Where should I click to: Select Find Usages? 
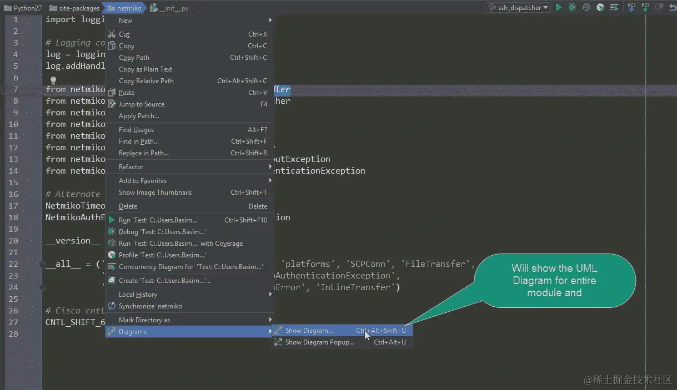tap(190, 130)
